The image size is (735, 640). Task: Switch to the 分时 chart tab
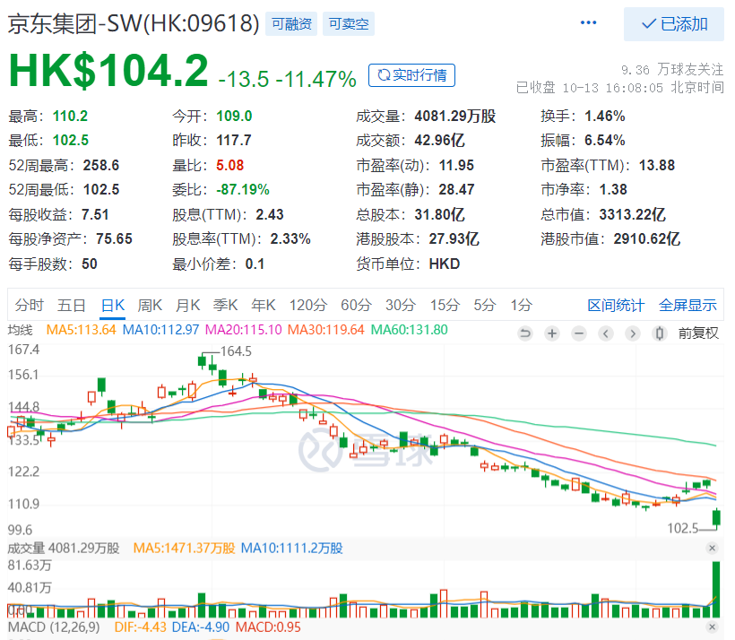[x=29, y=305]
